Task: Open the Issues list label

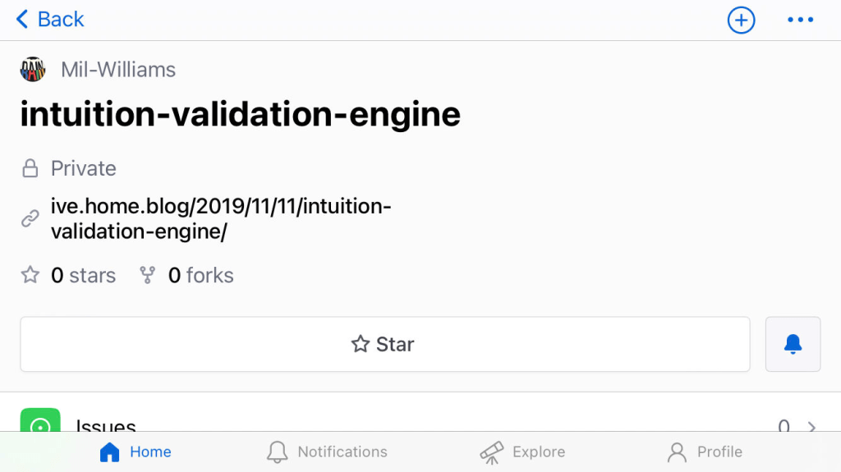Action: 106,426
